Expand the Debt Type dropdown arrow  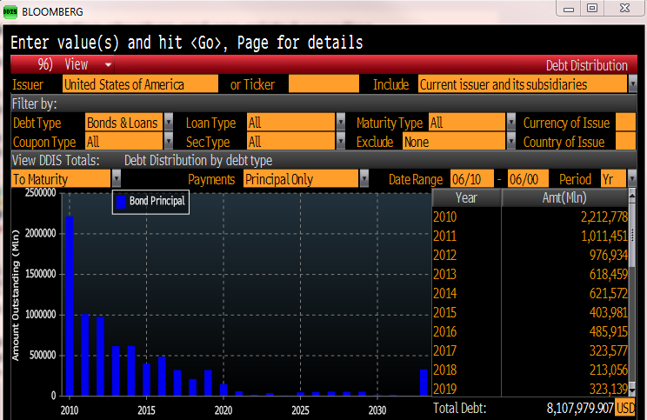click(169, 122)
